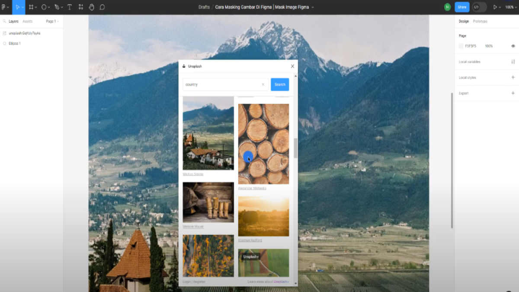This screenshot has height=292, width=519.
Task: Click the 100% page opacity value
Action: click(489, 46)
